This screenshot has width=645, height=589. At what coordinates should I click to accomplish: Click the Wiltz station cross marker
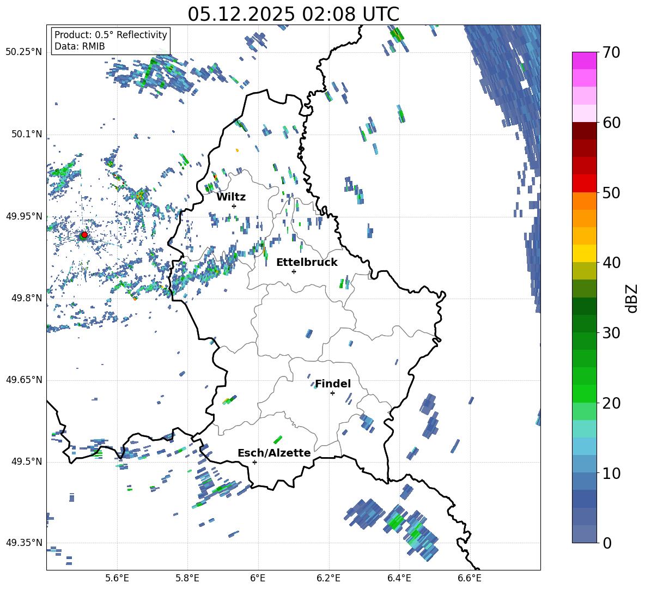click(x=234, y=206)
